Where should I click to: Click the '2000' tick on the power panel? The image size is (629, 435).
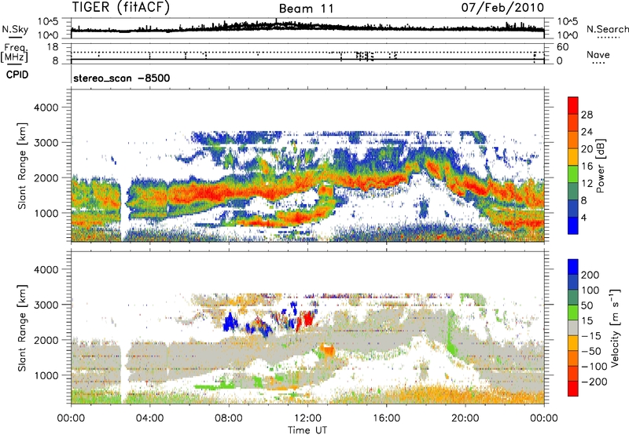click(48, 177)
